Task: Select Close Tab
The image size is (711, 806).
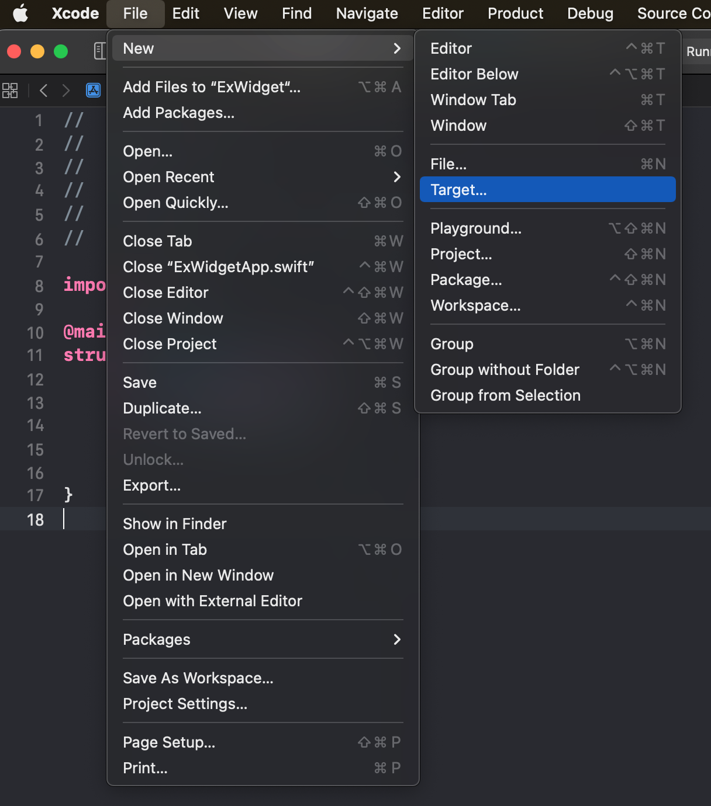Action: pyautogui.click(x=263, y=241)
